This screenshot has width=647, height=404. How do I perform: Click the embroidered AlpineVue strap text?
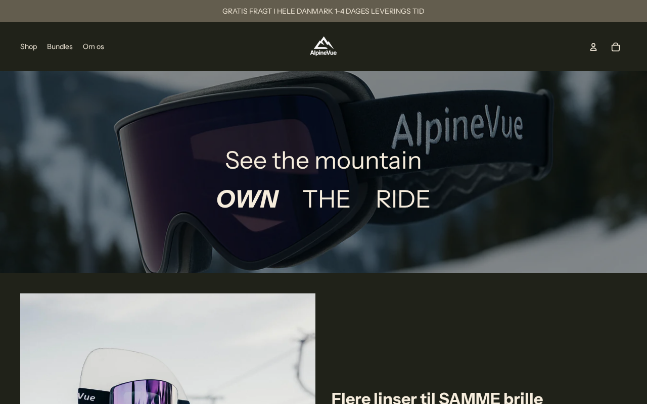[x=457, y=126]
